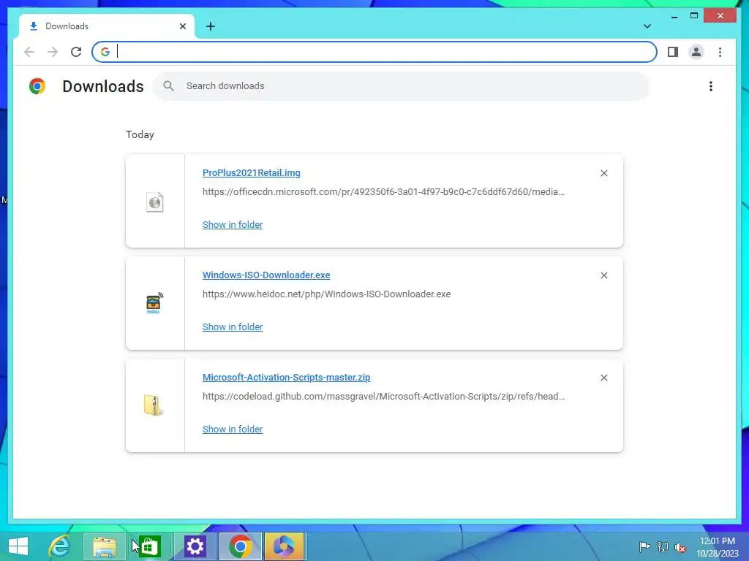This screenshot has height=561, width=749.
Task: Open Chrome's three-dot menu in toolbar
Action: click(x=720, y=52)
